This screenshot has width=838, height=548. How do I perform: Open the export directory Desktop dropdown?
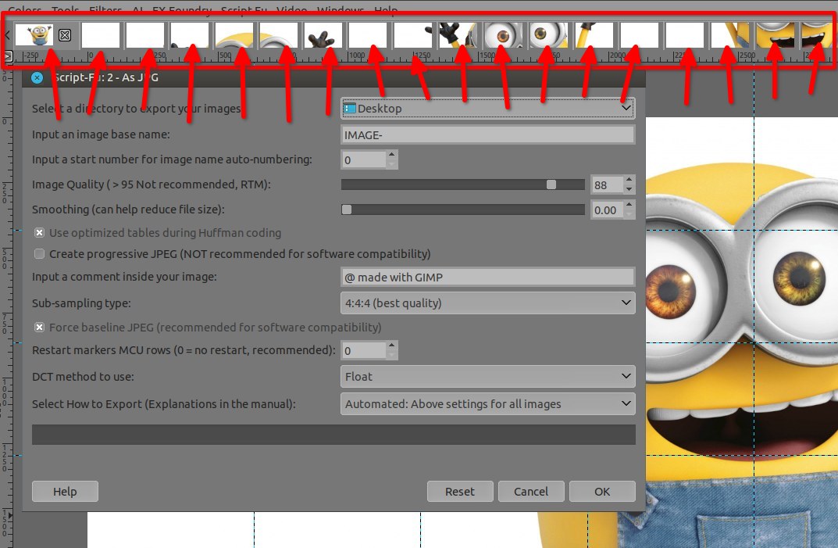coord(487,109)
